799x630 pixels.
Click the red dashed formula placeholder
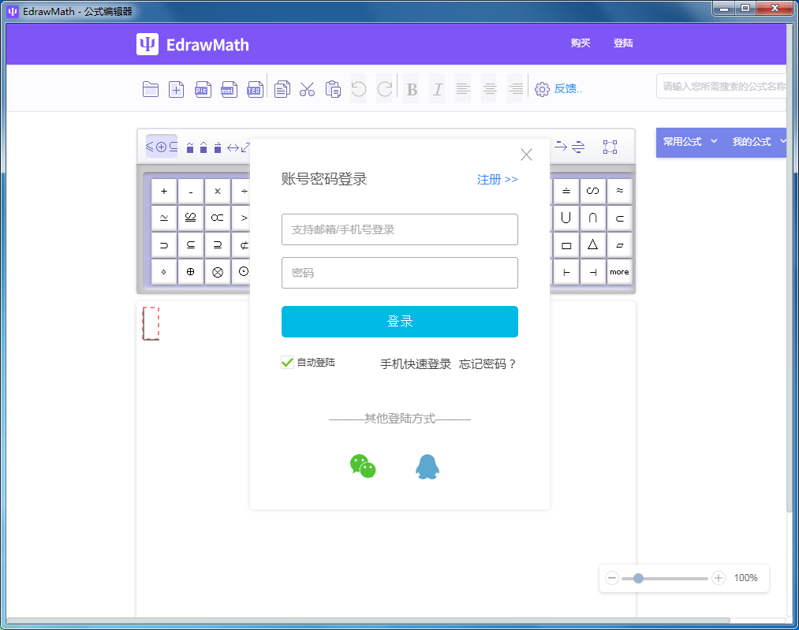tap(151, 323)
